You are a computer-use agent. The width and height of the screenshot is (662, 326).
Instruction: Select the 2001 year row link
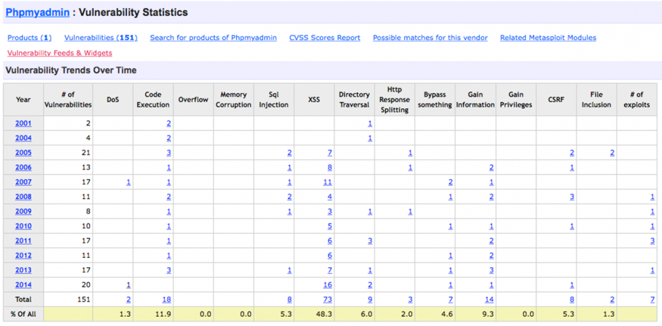tap(23, 123)
